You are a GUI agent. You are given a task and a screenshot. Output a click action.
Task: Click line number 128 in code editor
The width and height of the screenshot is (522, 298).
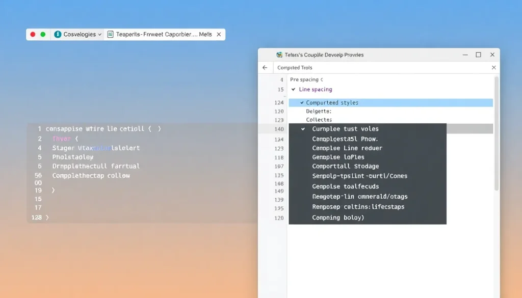37,218
